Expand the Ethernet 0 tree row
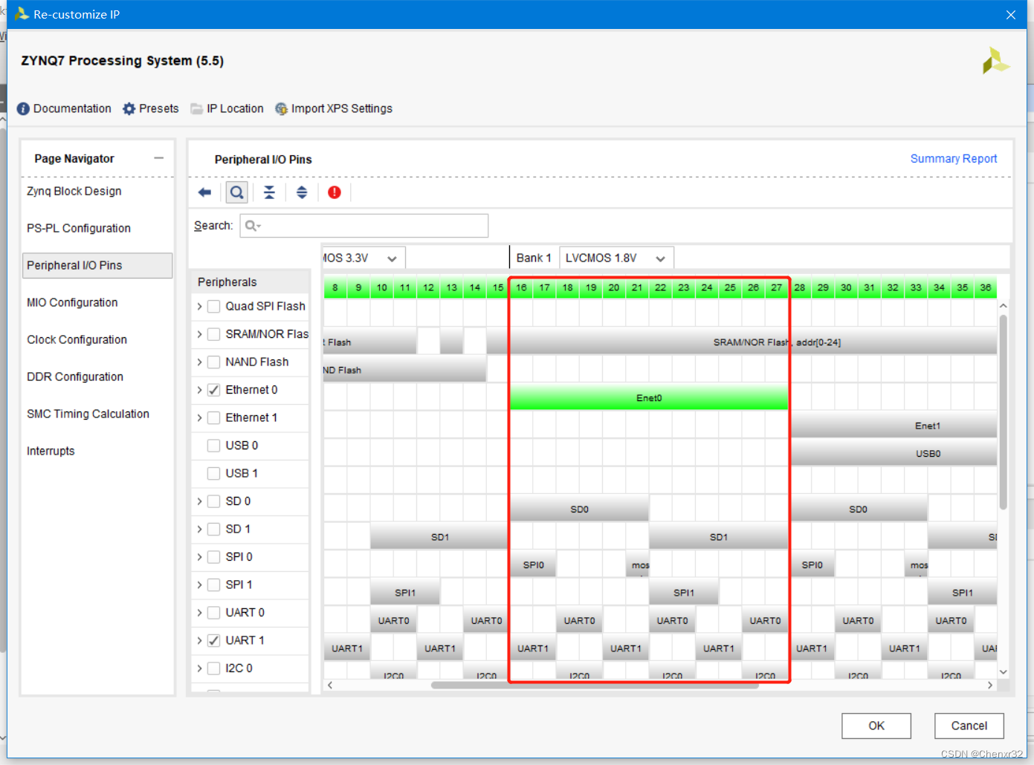This screenshot has width=1034, height=765. [x=199, y=390]
